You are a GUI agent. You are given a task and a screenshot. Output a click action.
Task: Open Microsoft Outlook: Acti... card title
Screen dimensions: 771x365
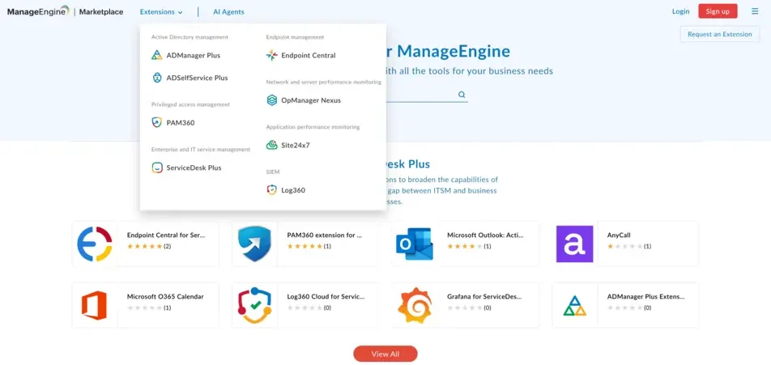[485, 235]
